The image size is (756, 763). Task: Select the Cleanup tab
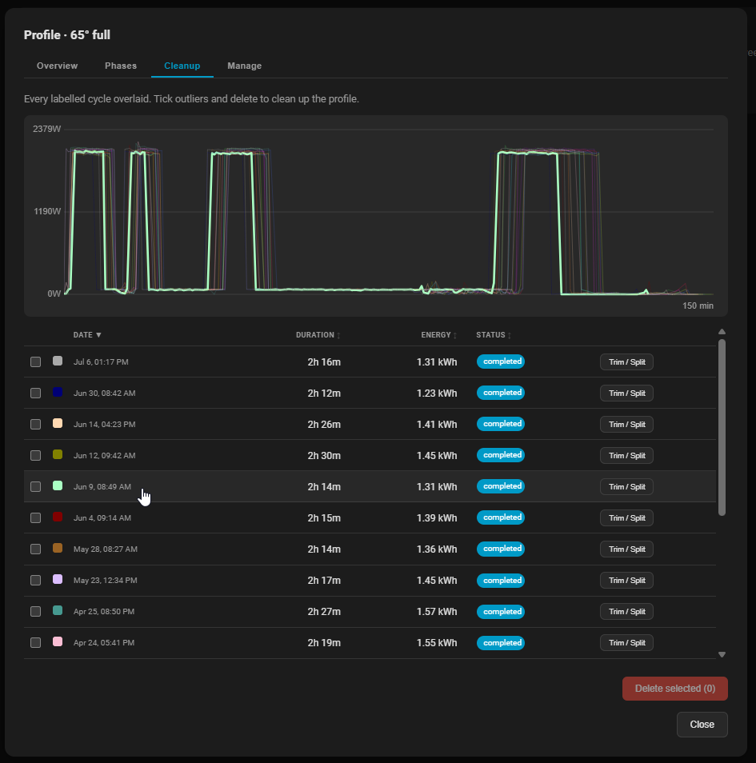(x=182, y=66)
